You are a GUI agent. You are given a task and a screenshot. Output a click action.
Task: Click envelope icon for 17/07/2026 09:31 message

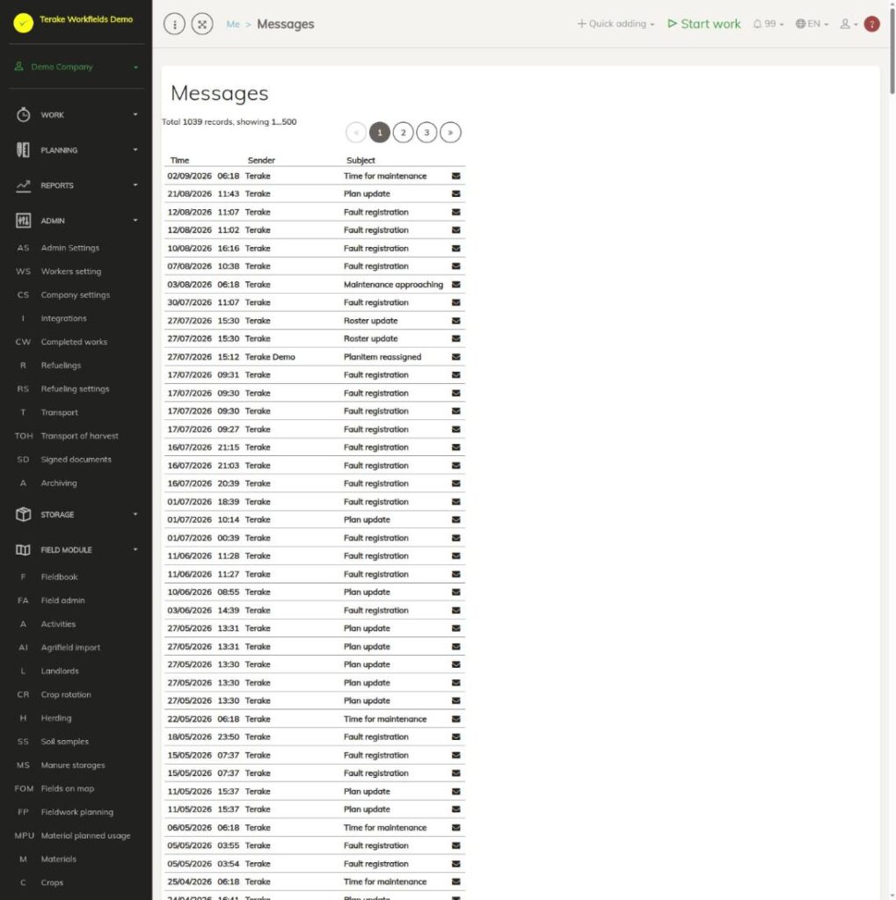[456, 374]
